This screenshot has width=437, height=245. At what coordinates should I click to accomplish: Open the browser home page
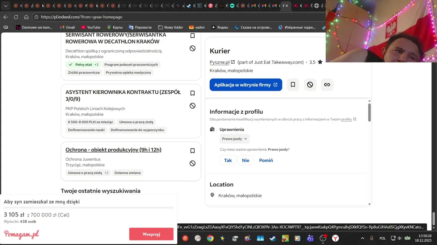click(26, 17)
